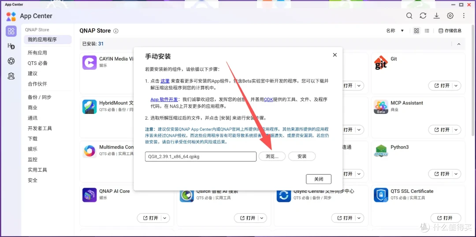Select QTS 必备 category

click(37, 63)
